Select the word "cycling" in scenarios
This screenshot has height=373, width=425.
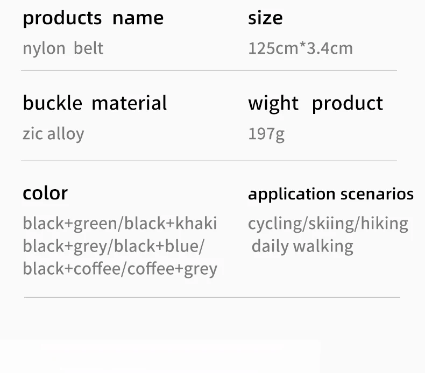[275, 224]
